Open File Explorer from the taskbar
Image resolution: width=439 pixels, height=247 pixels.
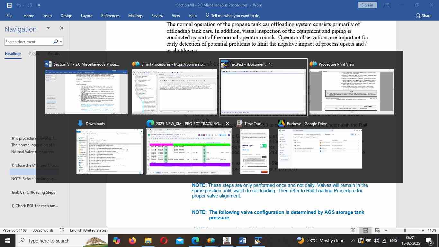(148, 241)
